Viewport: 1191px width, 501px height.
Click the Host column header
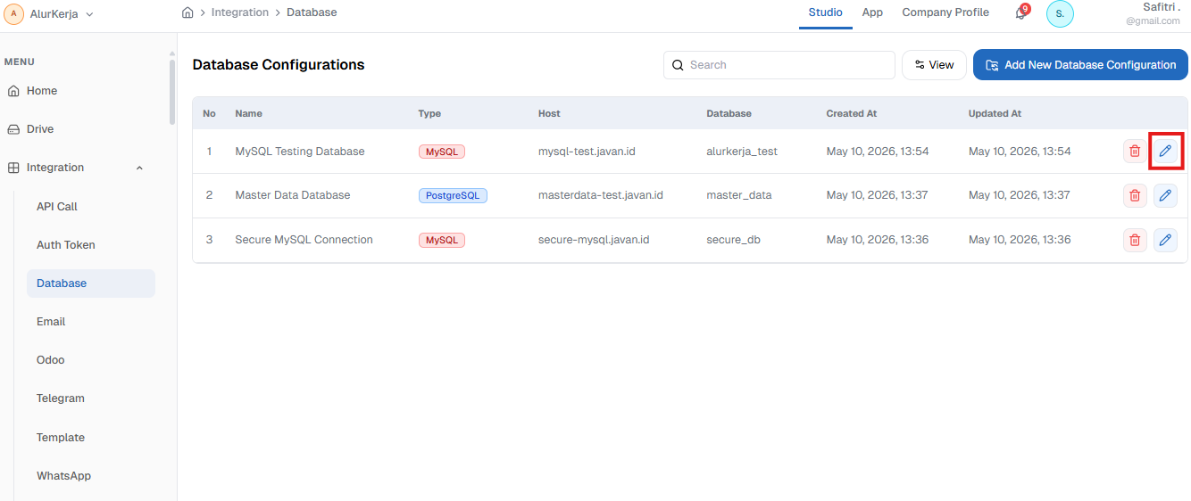549,113
